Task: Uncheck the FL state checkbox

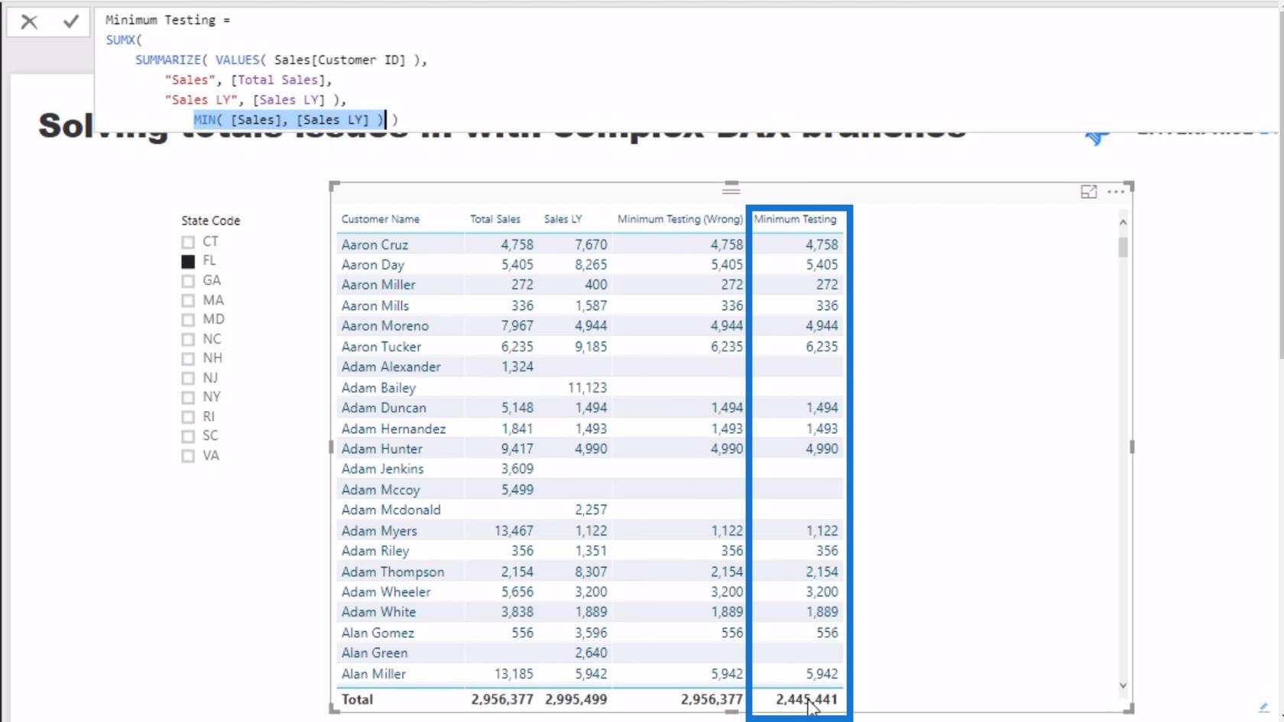Action: pos(188,261)
